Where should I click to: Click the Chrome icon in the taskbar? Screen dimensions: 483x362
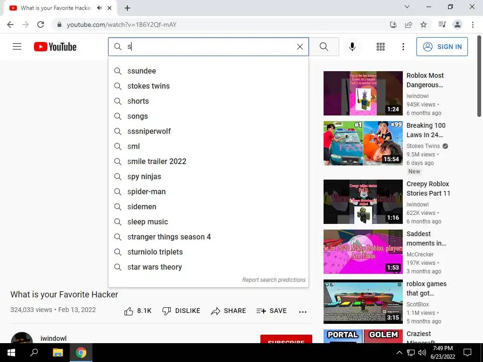pos(81,353)
